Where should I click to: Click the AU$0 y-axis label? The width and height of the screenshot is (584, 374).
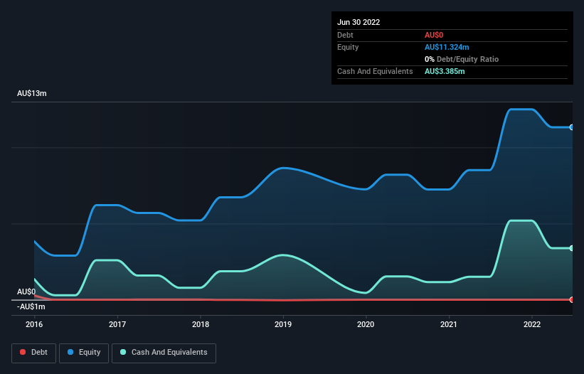tap(26, 292)
